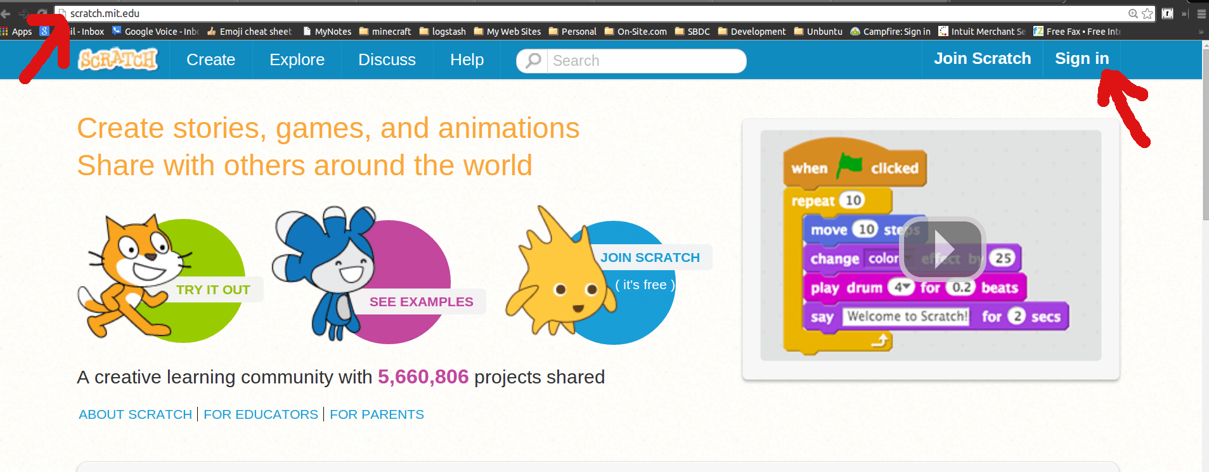Click the Sign in link
Screen dimensions: 1209x472
(x=1082, y=59)
